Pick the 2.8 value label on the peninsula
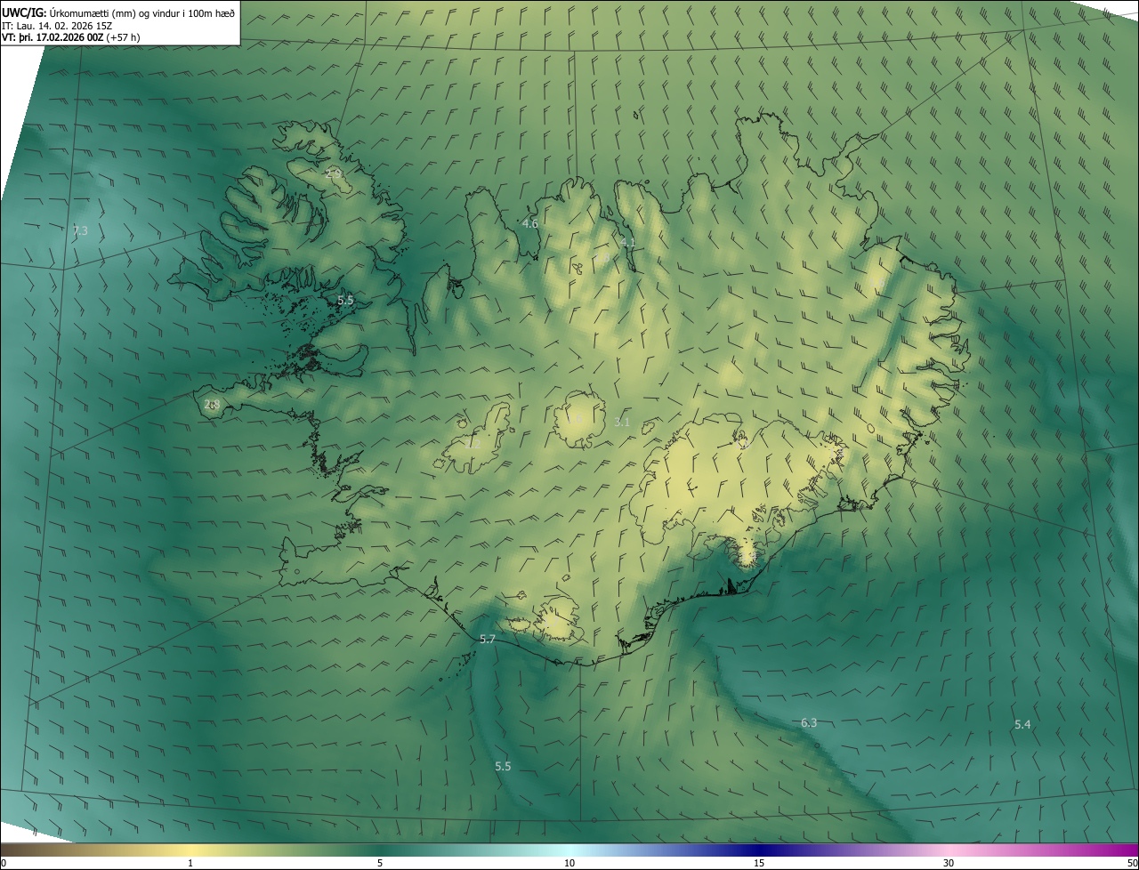 (212, 405)
